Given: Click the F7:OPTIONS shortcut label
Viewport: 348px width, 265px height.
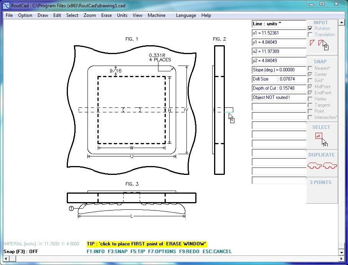Looking at the screenshot, I should click(x=162, y=252).
